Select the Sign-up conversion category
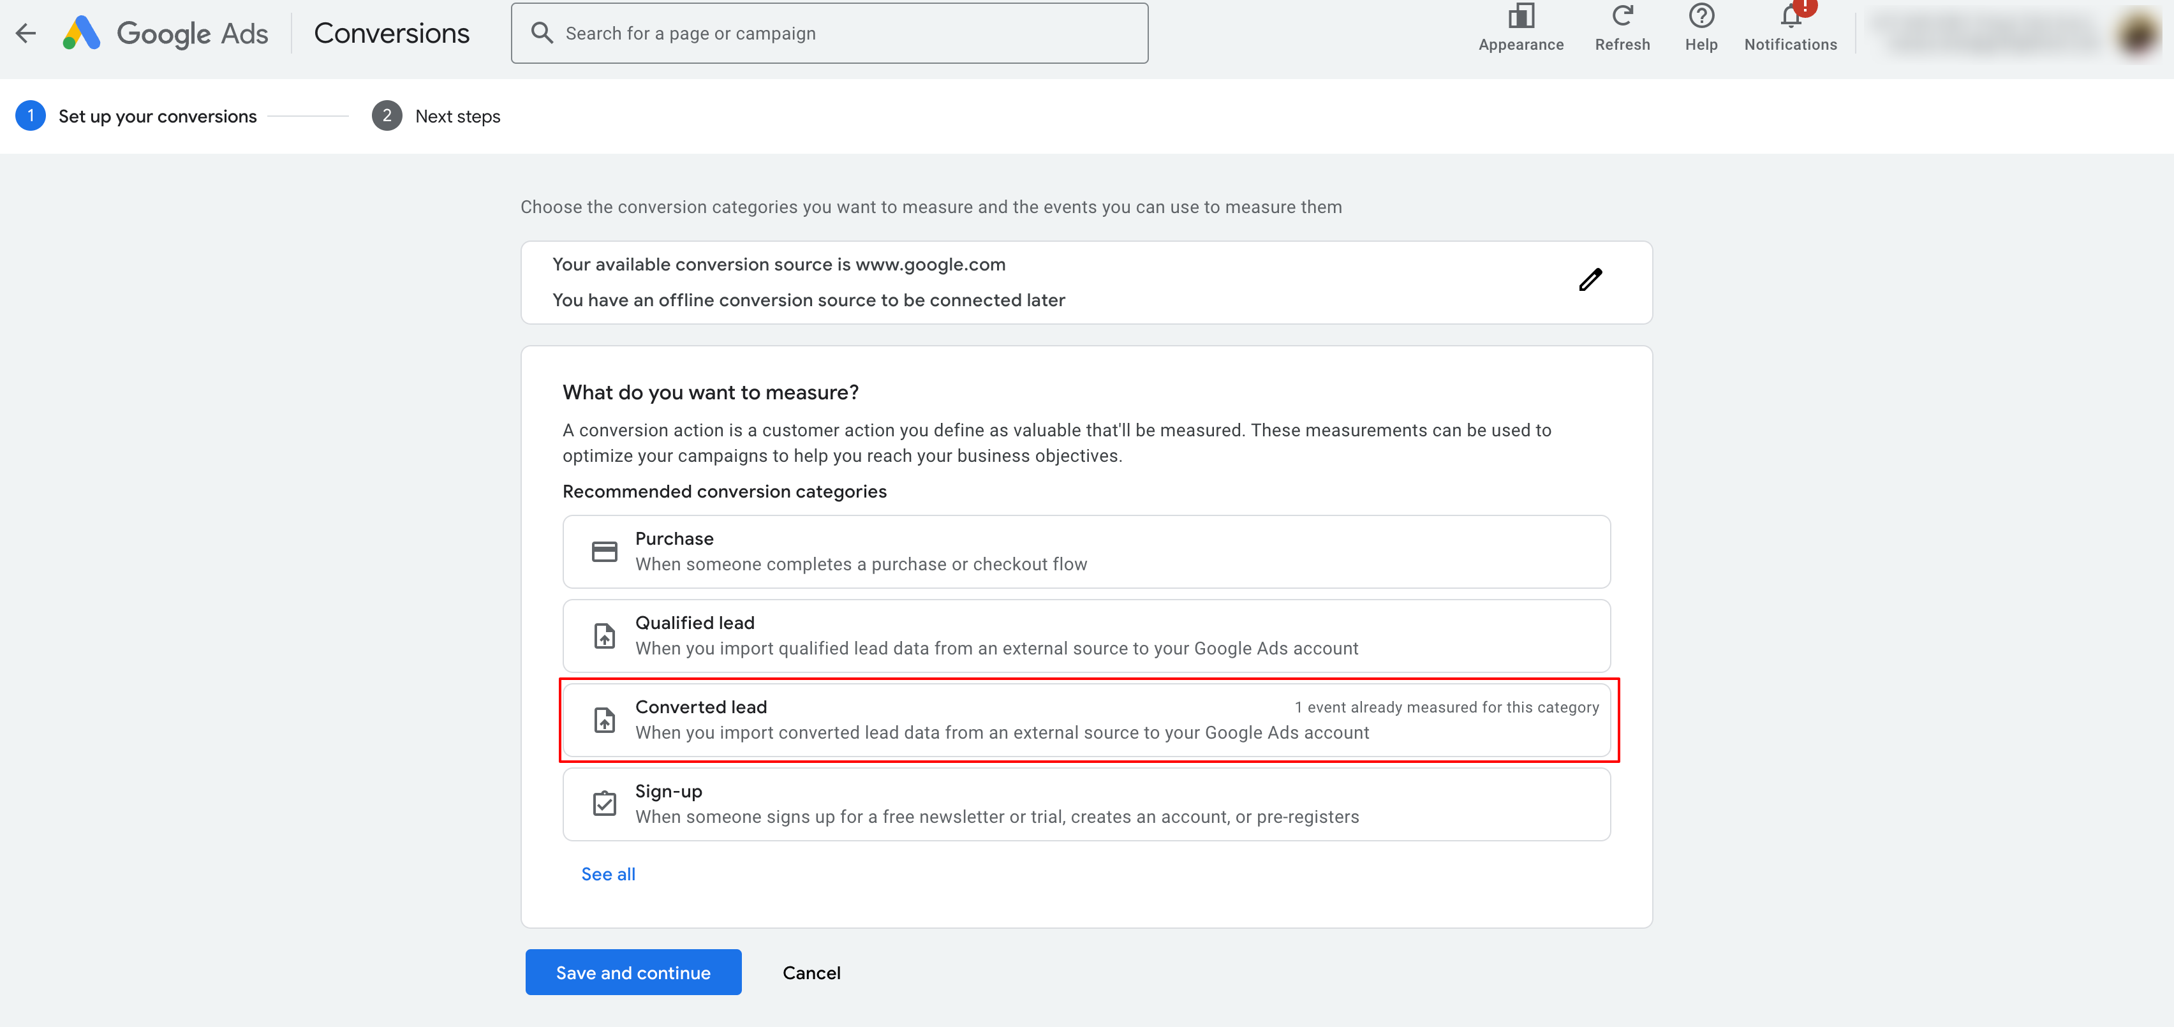This screenshot has width=2174, height=1027. [x=1085, y=804]
